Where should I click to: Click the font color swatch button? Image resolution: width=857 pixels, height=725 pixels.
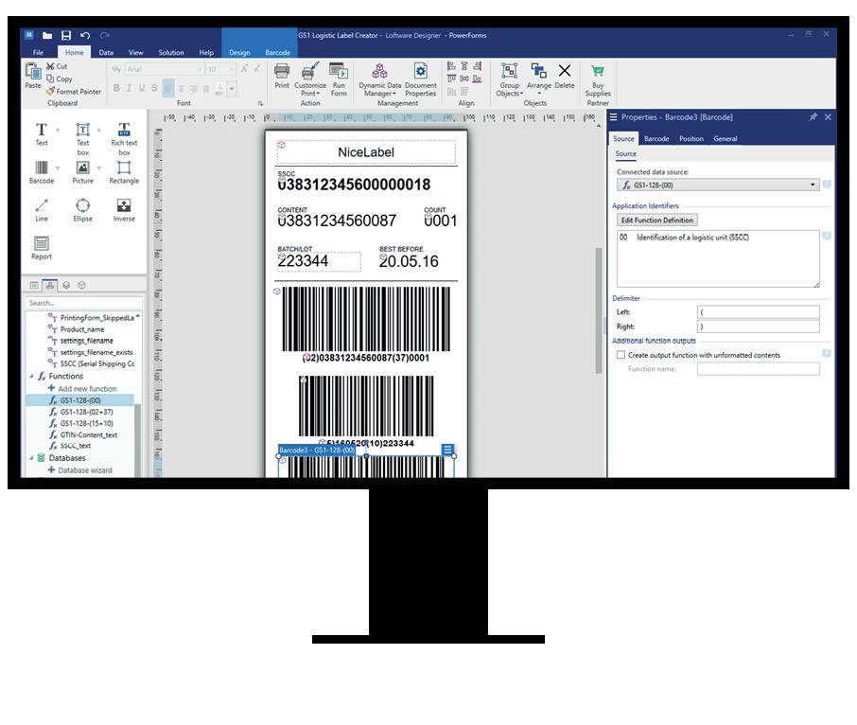pos(219,88)
